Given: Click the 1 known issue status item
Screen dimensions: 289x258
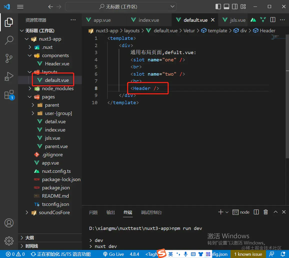Looking at the screenshot, I should [248, 254].
